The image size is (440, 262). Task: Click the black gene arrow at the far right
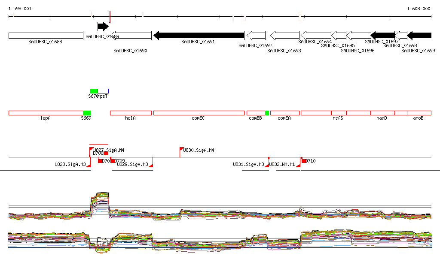tap(419, 35)
